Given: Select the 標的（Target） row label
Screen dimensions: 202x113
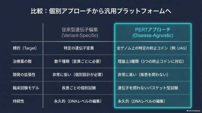Looking at the screenshot, I should [25, 48].
